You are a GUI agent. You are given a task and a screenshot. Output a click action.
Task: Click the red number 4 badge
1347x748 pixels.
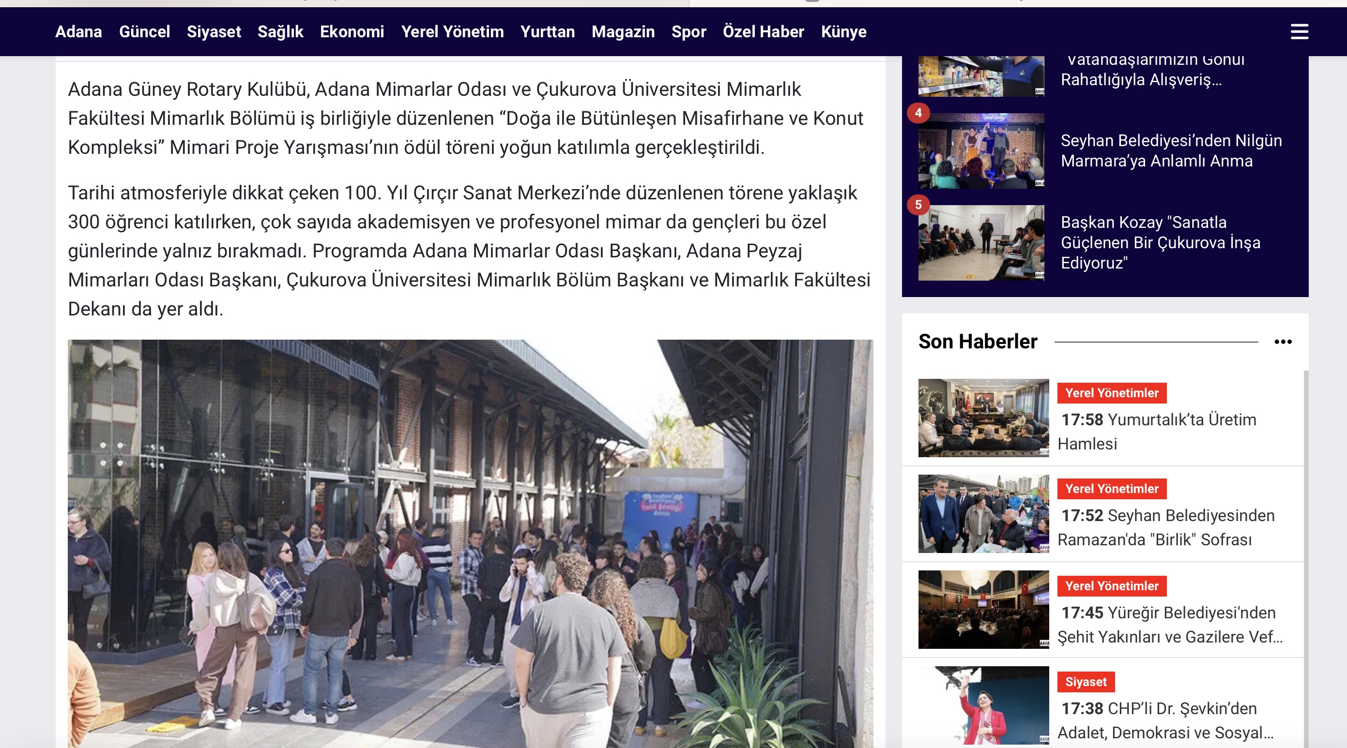tap(918, 113)
